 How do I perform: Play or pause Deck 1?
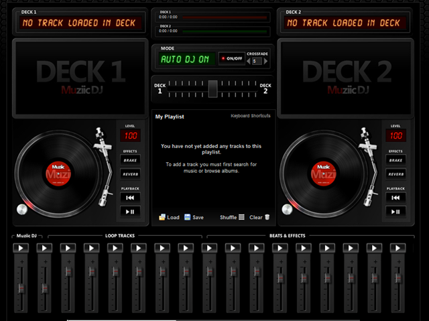coord(130,212)
